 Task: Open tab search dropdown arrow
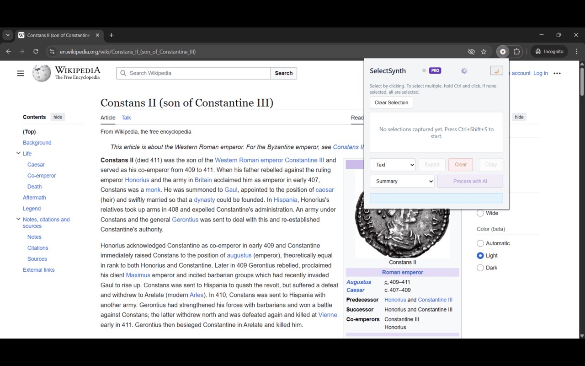[7, 35]
